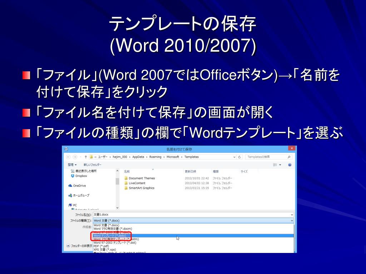The height and width of the screenshot is (274, 366).
Task: Click the SmartArt Graphics folder icon
Action: (x=126, y=188)
